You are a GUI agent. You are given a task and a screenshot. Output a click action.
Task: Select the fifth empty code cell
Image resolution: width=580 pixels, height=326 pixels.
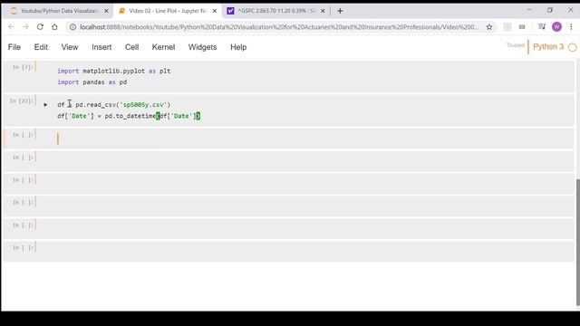(288, 229)
